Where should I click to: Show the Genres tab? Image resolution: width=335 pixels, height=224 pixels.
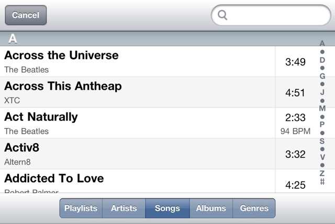pos(254,208)
